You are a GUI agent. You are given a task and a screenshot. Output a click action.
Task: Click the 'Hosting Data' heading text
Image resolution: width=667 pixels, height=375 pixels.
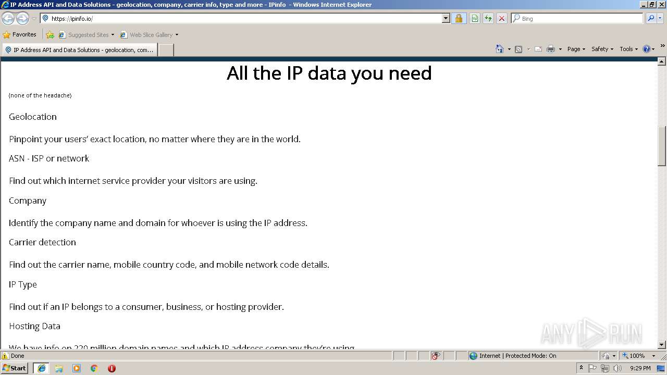pos(34,326)
